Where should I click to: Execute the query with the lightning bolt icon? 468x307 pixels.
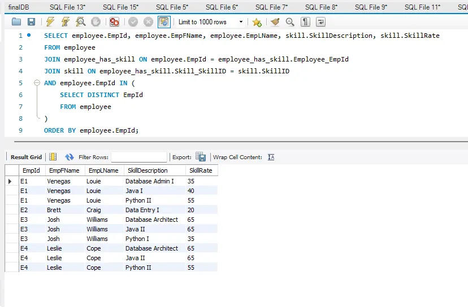(x=50, y=22)
